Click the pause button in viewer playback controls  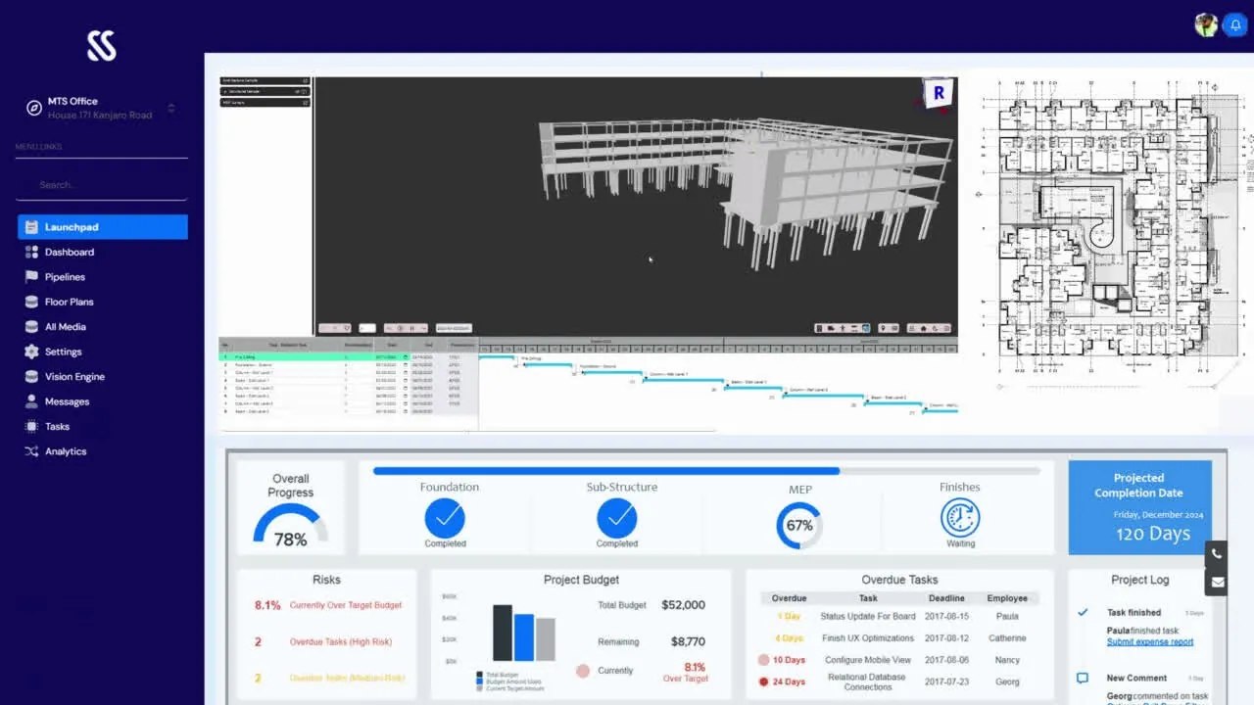pos(412,328)
